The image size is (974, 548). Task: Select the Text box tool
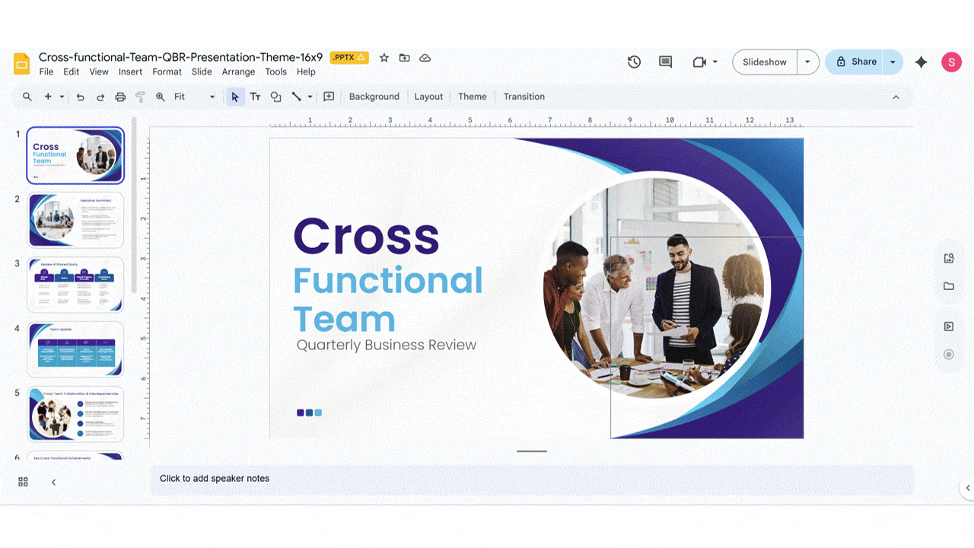click(255, 97)
